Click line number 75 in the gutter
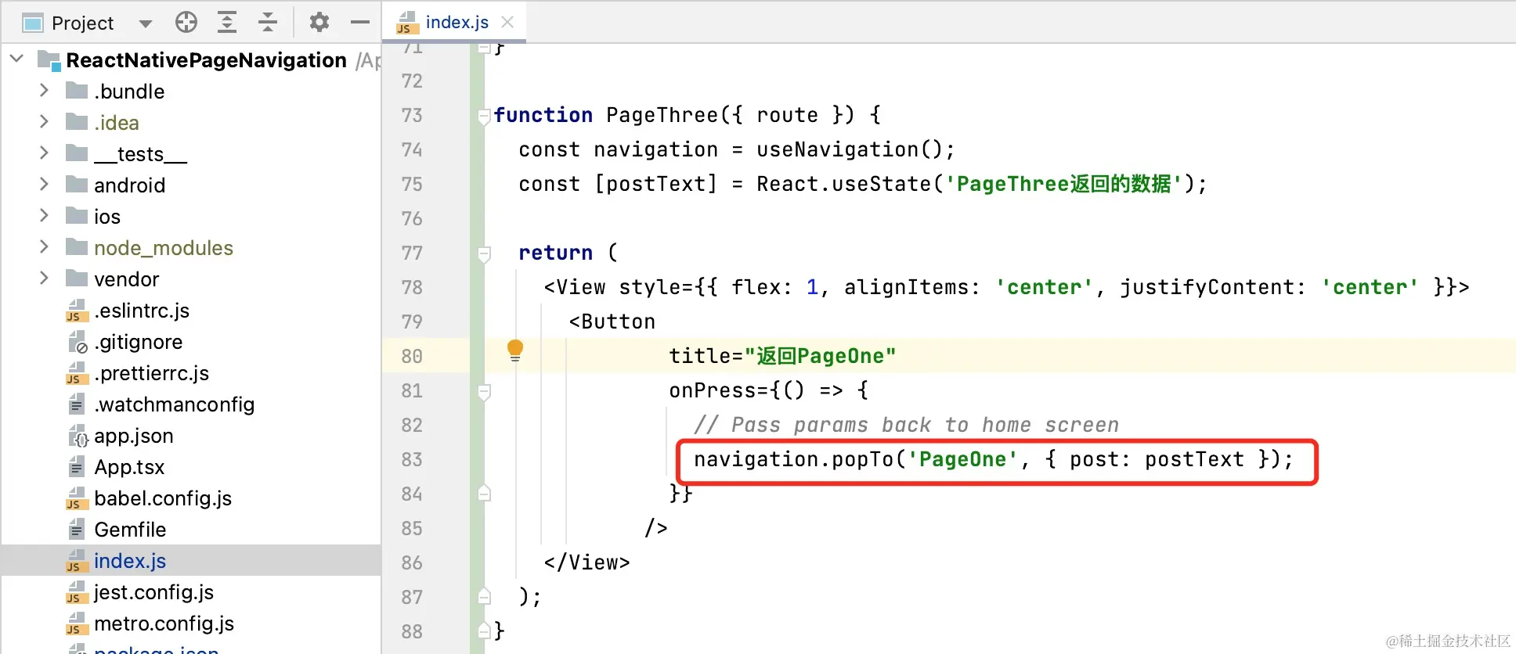Viewport: 1516px width, 654px height. 412,184
